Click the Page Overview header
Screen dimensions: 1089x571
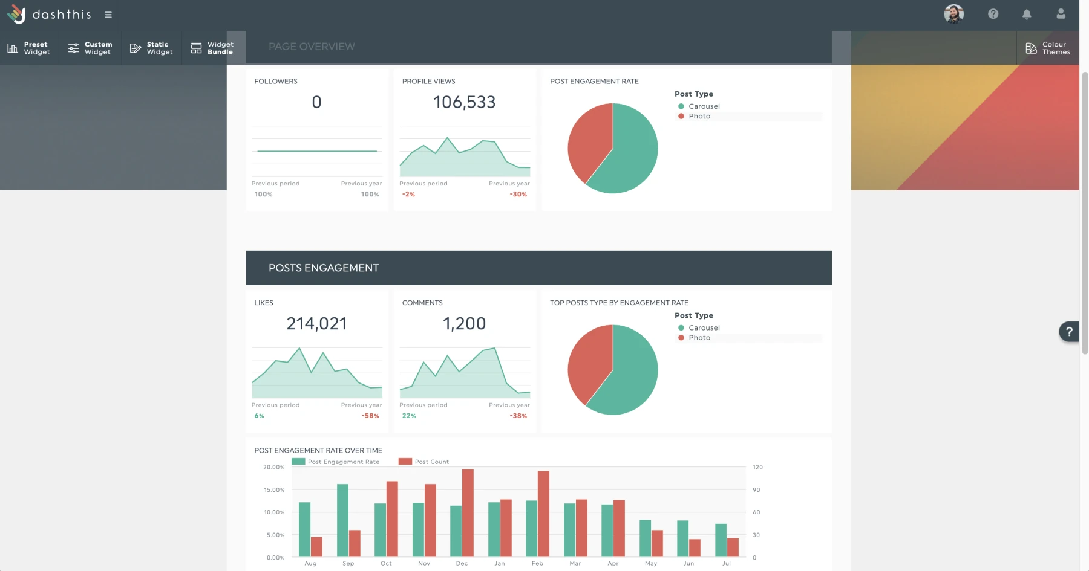538,47
